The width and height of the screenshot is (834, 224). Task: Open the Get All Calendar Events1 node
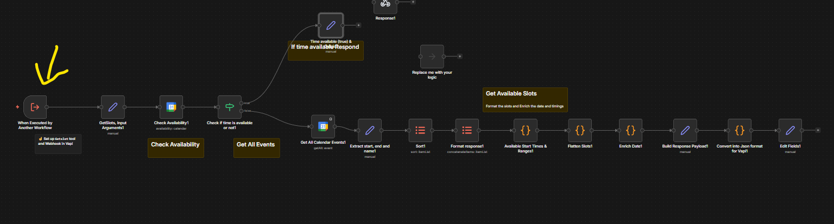click(x=323, y=126)
